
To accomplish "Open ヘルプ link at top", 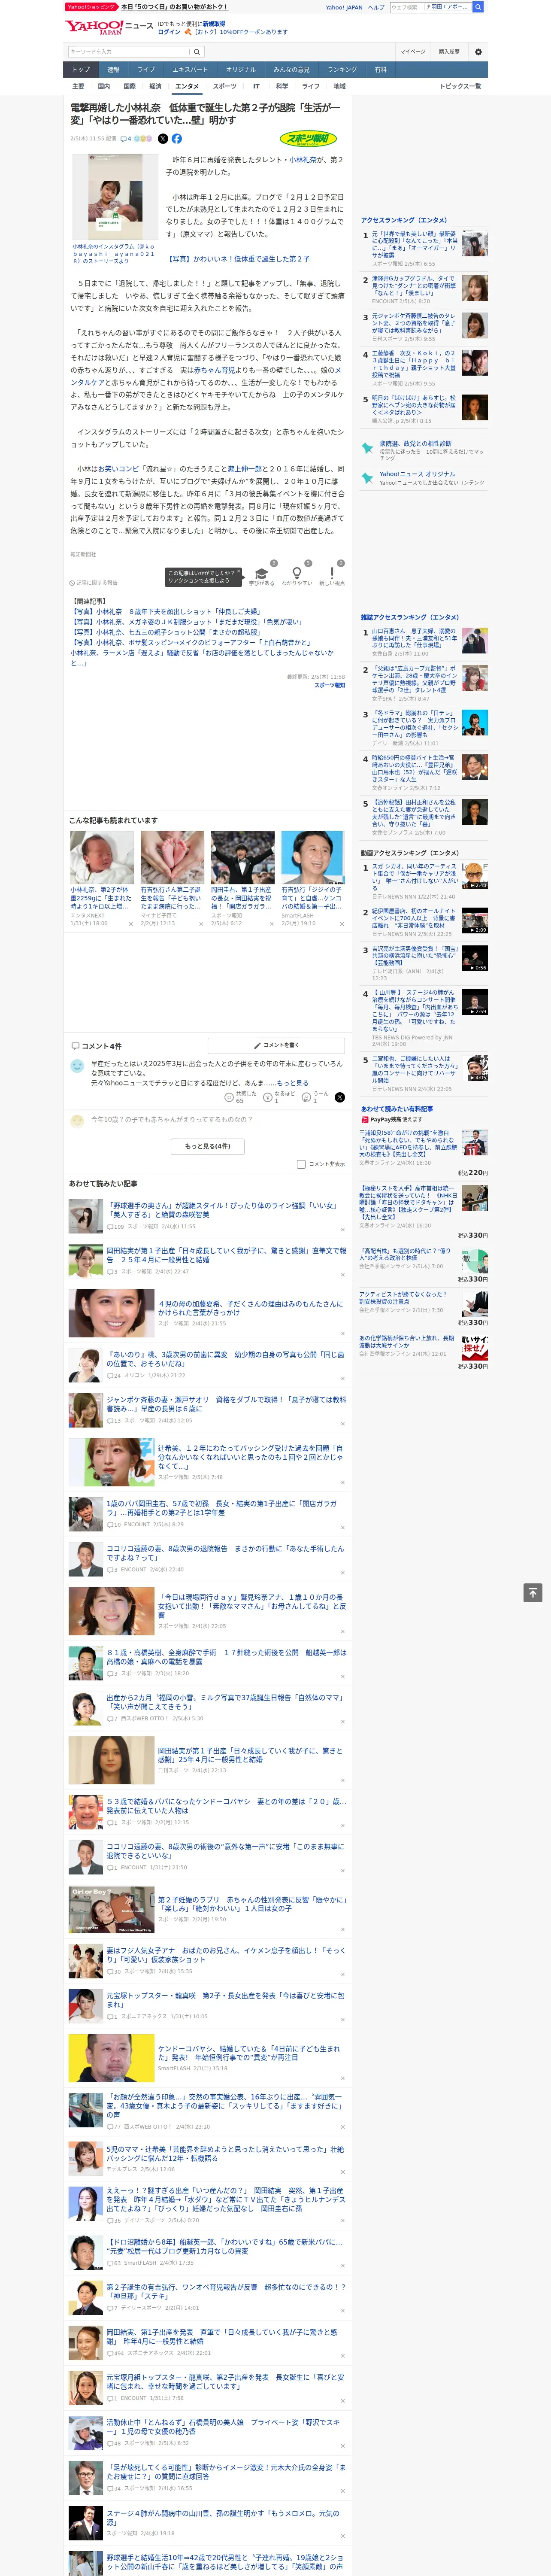I will pyautogui.click(x=376, y=7).
